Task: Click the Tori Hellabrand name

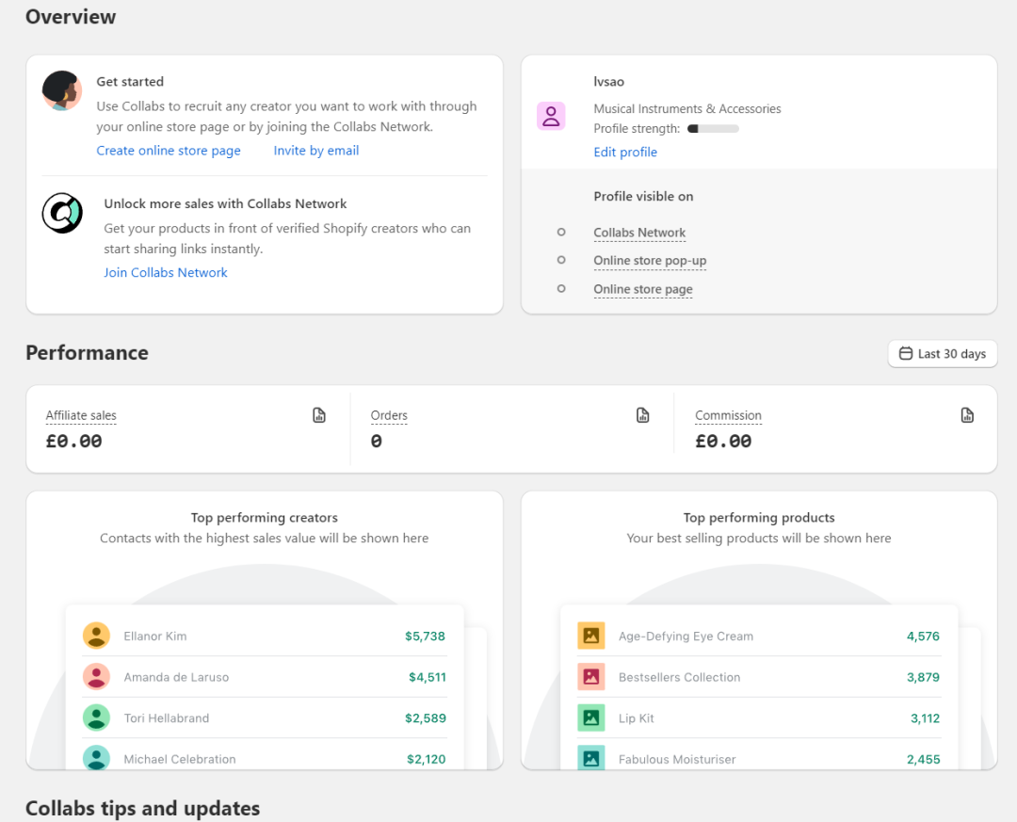Action: [167, 718]
